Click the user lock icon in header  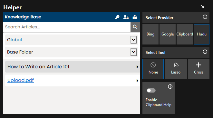[126, 17]
